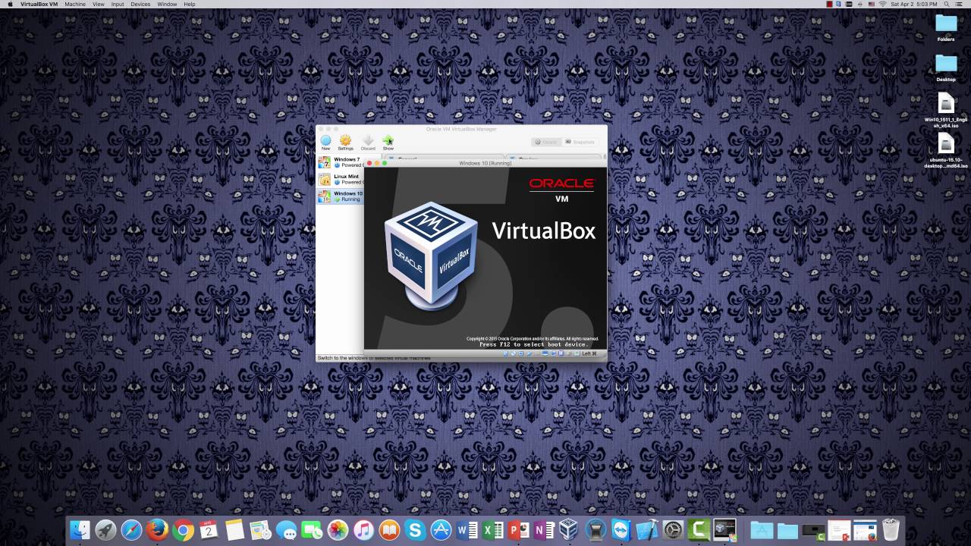971x546 pixels.
Task: Launch PowerPoint from the Dock
Action: (518, 530)
